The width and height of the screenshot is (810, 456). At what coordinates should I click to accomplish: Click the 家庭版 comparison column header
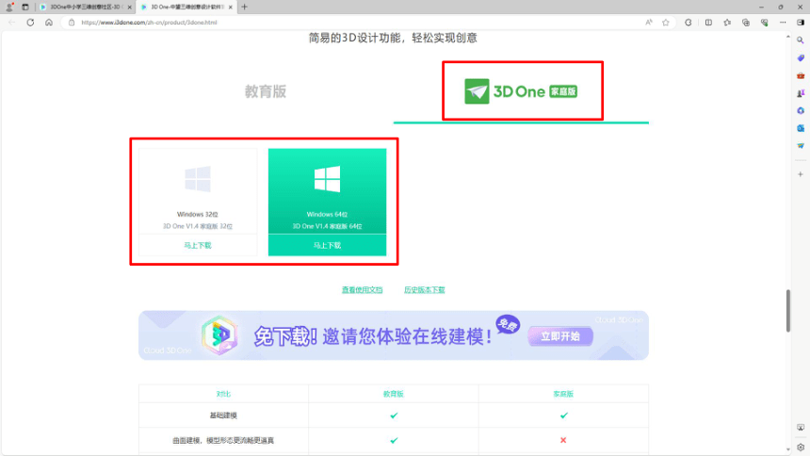pyautogui.click(x=563, y=394)
